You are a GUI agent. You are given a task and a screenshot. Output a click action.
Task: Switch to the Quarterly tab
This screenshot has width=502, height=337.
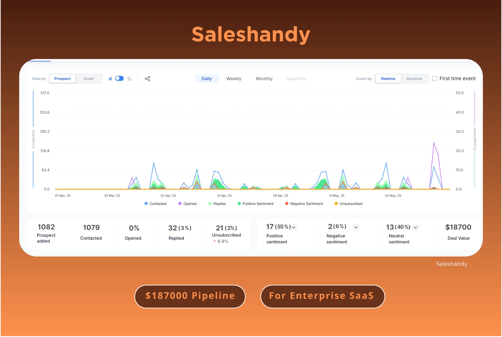[297, 79]
